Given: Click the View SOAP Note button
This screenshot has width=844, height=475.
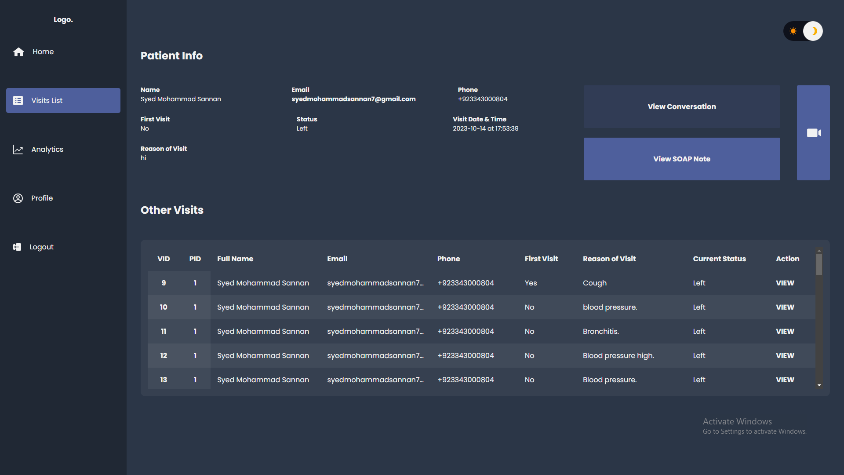Looking at the screenshot, I should coord(681,159).
